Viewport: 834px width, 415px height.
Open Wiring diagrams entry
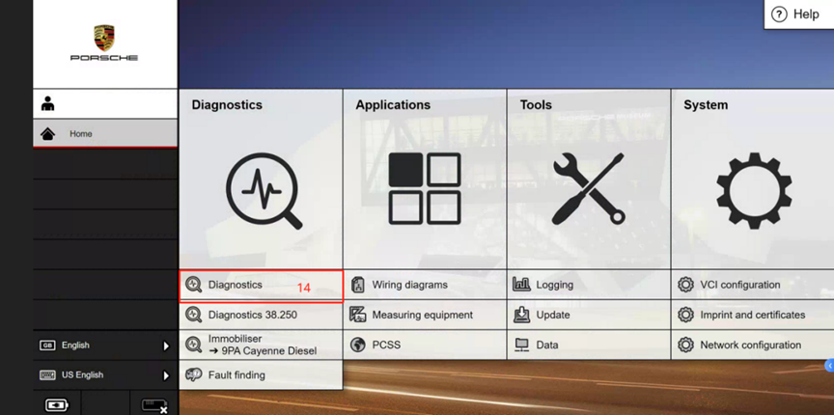coord(425,285)
